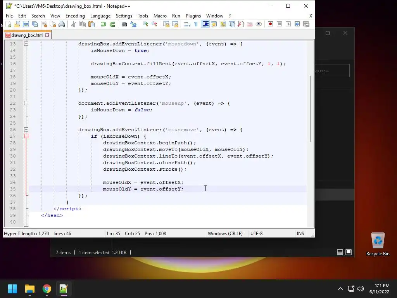Undo the last edit with green arrow
The width and height of the screenshot is (397, 298).
tap(103, 24)
